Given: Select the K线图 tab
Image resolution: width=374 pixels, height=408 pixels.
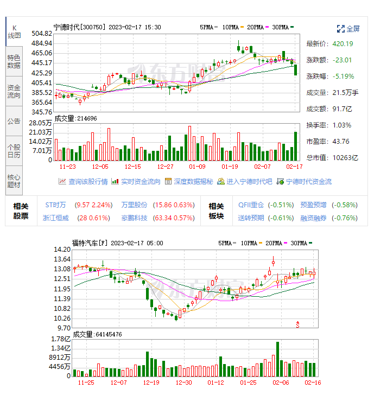Looking at the screenshot, I should (x=14, y=32).
